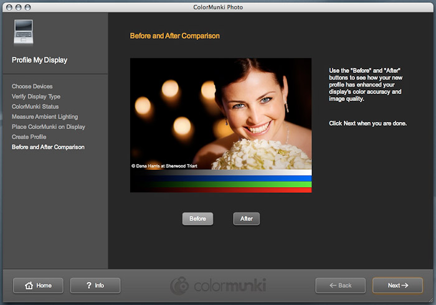Select the Verify Display Type step

coord(36,96)
